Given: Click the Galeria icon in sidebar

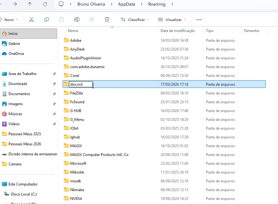Looking at the screenshot, I should tap(4, 44).
